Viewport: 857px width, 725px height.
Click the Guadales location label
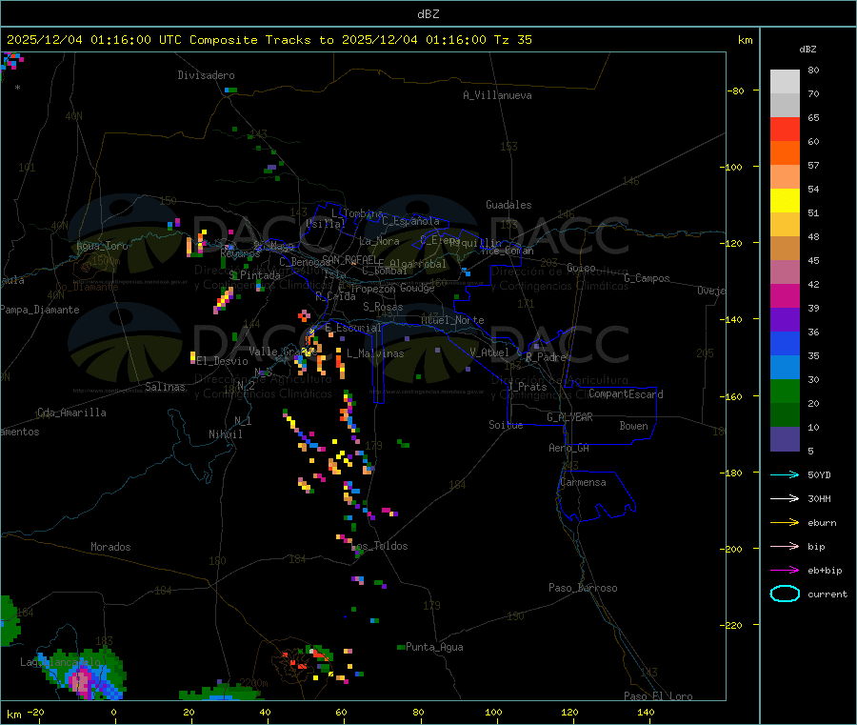click(508, 205)
